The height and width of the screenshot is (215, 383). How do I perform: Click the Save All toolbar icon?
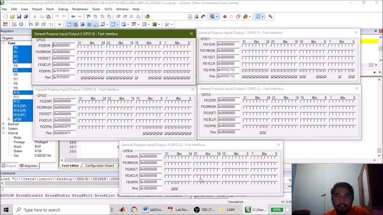(x=26, y=17)
